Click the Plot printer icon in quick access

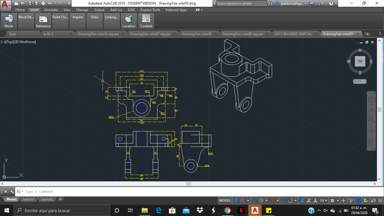(43, 3)
